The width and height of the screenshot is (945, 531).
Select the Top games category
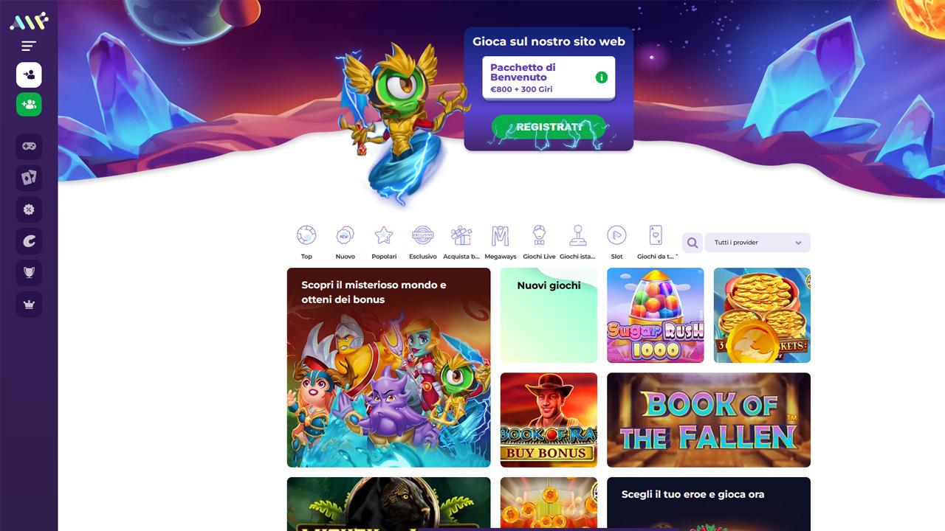pos(306,243)
